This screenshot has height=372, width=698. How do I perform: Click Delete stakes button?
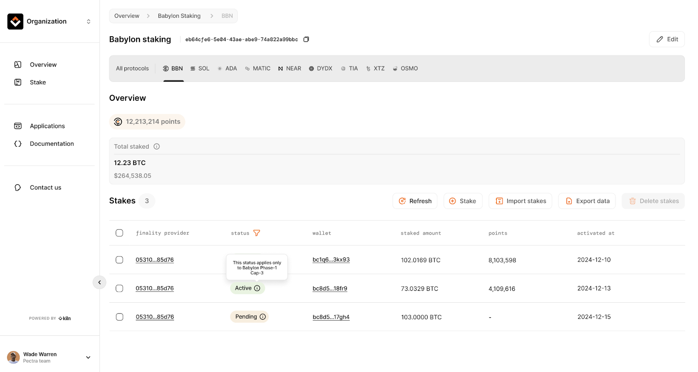[x=653, y=201]
